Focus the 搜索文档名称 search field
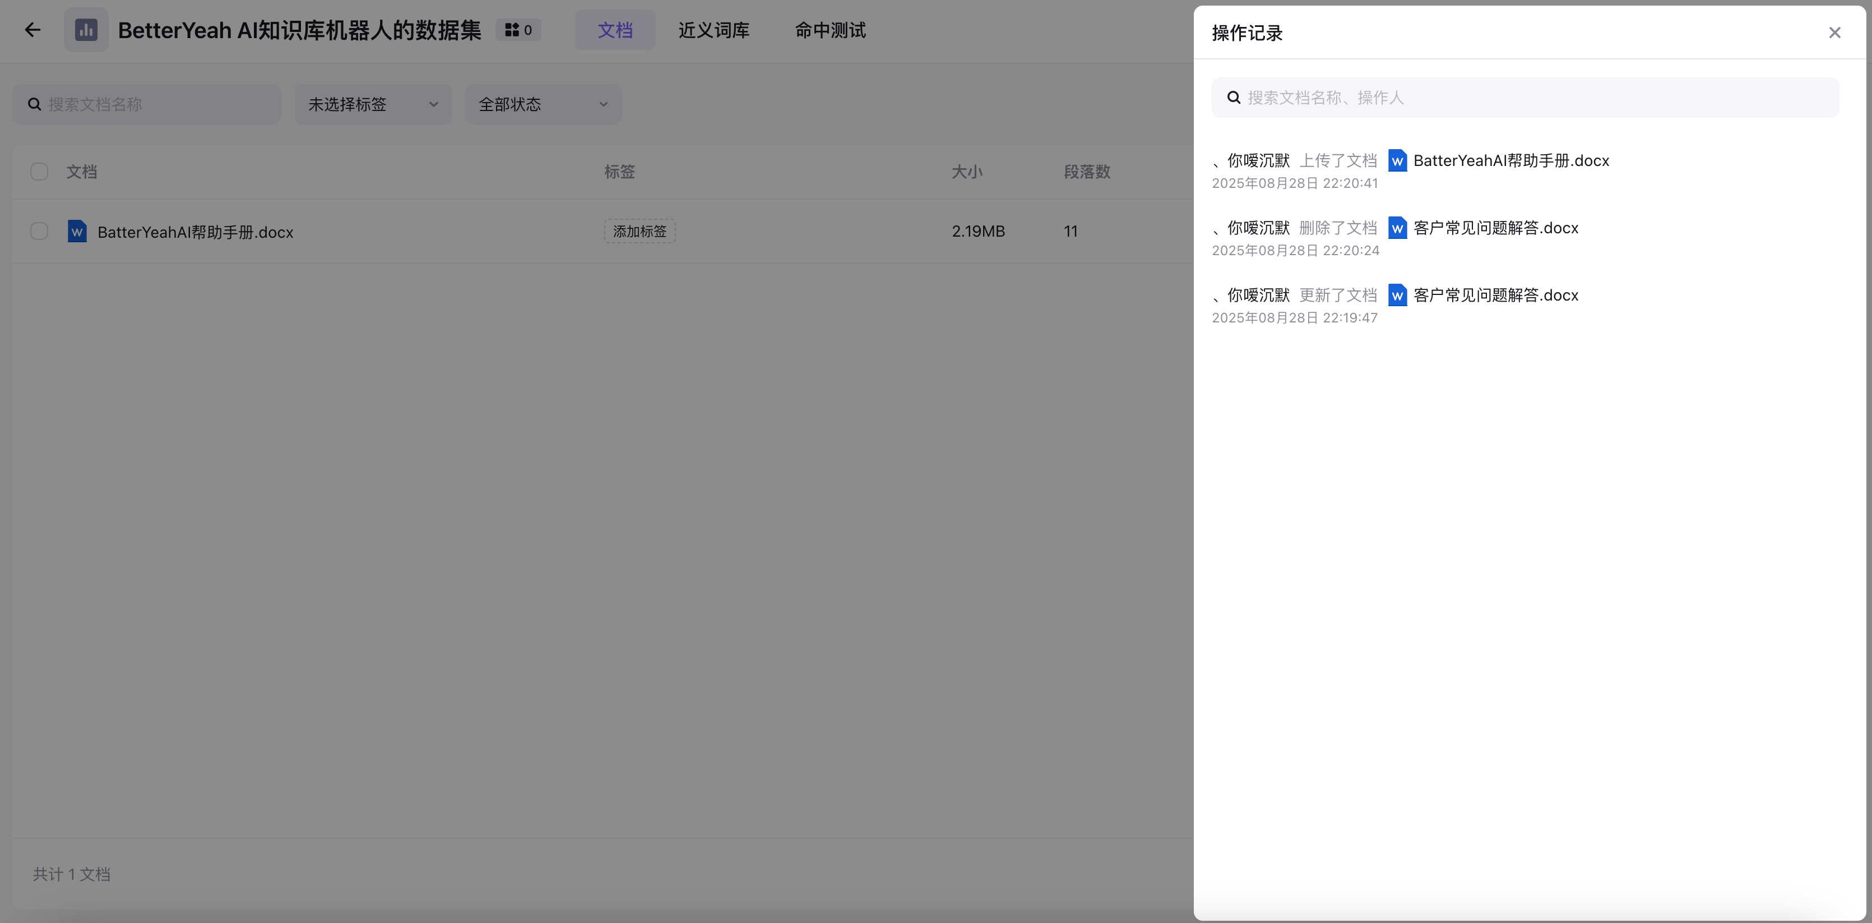The height and width of the screenshot is (923, 1872). click(147, 104)
